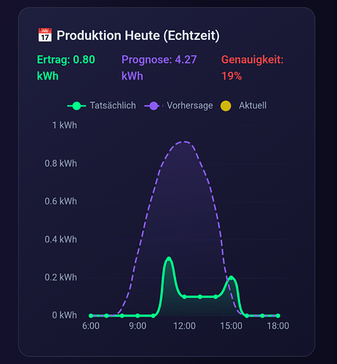Click the 18:00 time axis label
337x364 pixels.
278,326
